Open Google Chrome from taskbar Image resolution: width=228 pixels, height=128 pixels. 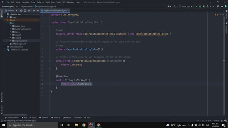[84, 125]
